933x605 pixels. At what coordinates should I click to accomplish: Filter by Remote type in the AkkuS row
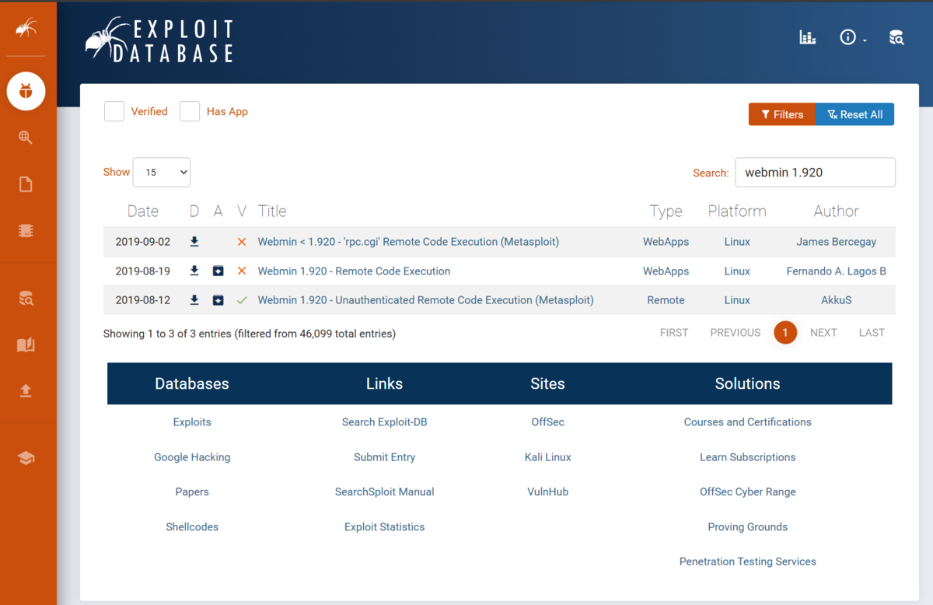point(666,300)
